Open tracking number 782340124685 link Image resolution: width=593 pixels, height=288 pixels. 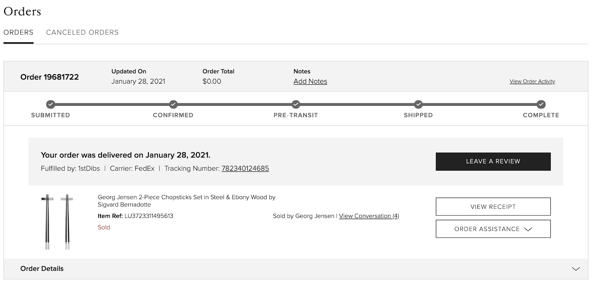point(245,168)
